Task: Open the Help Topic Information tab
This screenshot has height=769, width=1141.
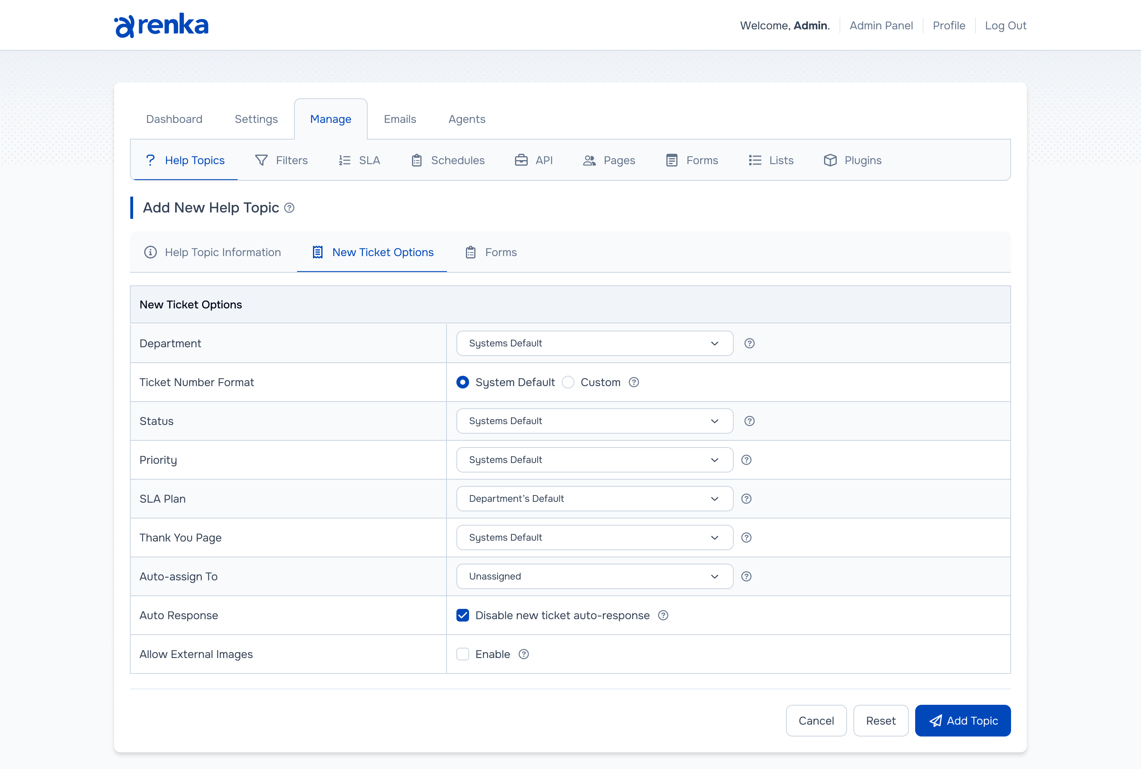Action: click(213, 252)
